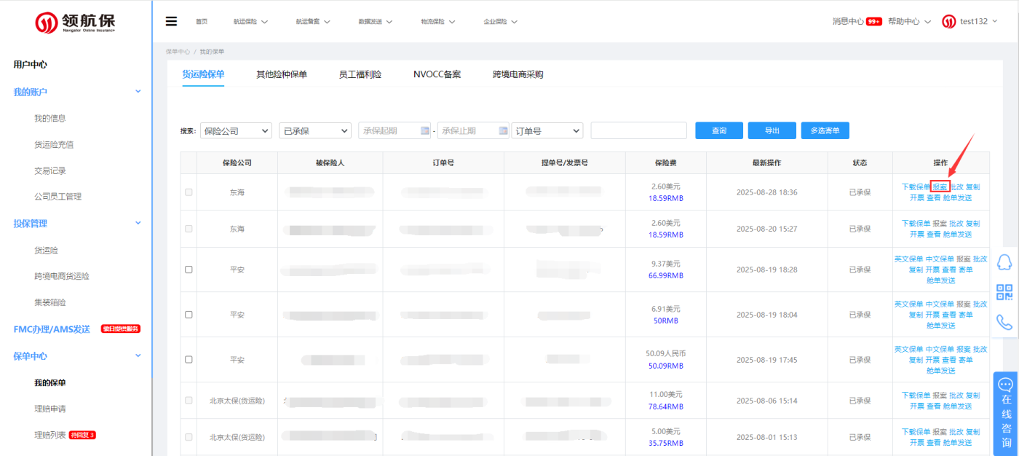
Task: Click 下载保单 in the 2025-08-20 15:27 row
Action: click(x=916, y=224)
